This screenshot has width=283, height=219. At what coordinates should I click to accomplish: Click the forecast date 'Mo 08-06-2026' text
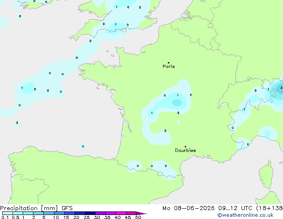coord(188,208)
